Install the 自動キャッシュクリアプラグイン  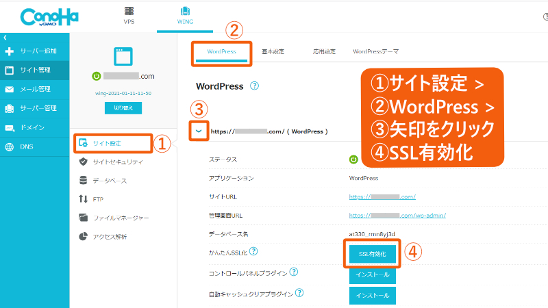(373, 296)
